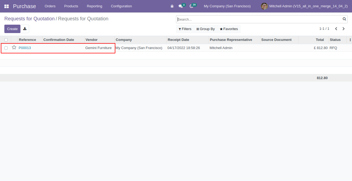Sort by Purchase Representative column header
The image size is (352, 181).
click(234, 40)
